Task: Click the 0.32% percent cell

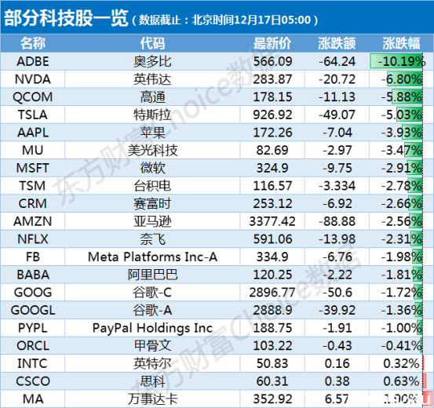Action: tap(401, 363)
